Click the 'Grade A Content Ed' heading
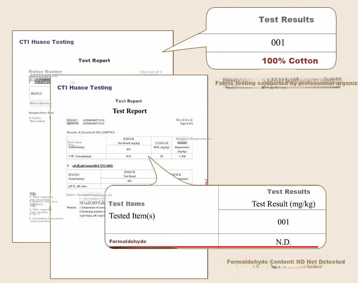The height and width of the screenshot is (283, 358). pyautogui.click(x=91, y=132)
